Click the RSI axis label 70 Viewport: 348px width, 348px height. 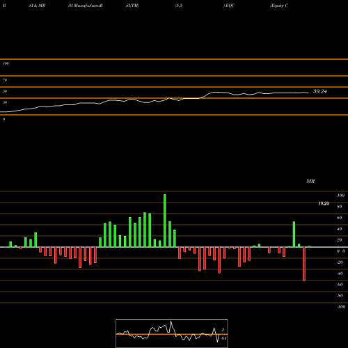(x=5, y=80)
